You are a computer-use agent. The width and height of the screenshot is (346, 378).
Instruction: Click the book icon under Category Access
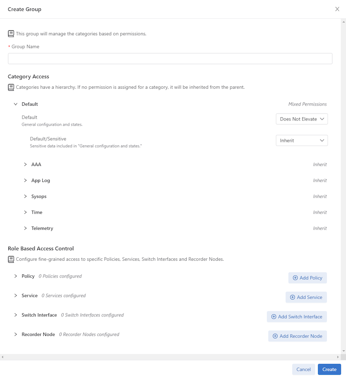point(11,87)
